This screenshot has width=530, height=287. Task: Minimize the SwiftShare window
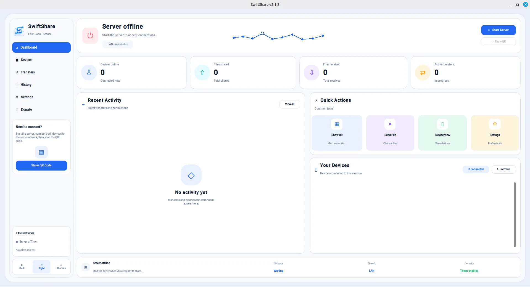click(510, 5)
